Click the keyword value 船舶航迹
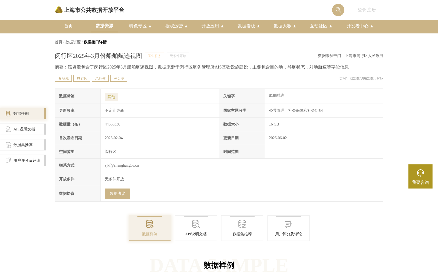This screenshot has width=438, height=274. pos(277,96)
